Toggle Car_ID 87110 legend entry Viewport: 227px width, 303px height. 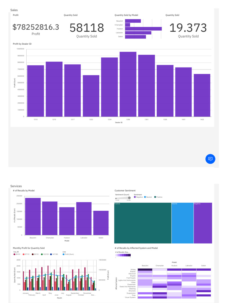tap(26, 254)
